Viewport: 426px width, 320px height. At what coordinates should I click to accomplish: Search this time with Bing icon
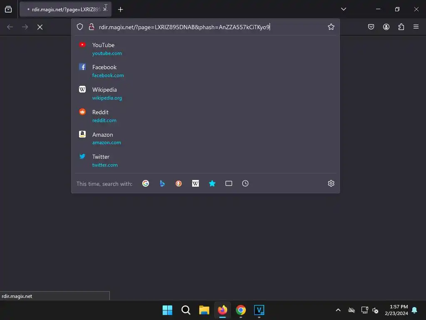(x=162, y=183)
